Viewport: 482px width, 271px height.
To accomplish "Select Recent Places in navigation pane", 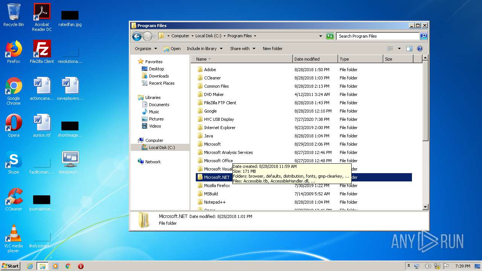I will 162,83.
